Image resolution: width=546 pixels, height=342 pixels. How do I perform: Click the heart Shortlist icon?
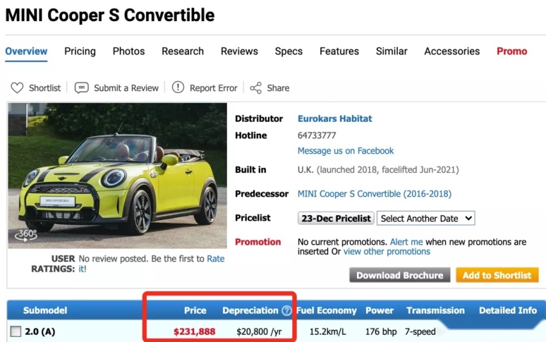click(x=17, y=88)
